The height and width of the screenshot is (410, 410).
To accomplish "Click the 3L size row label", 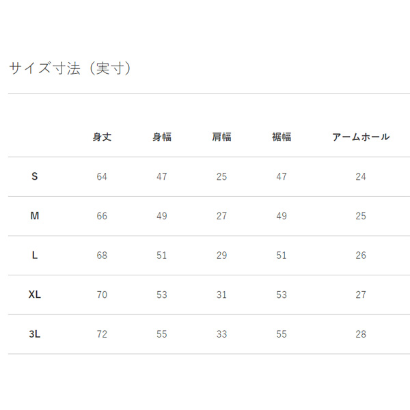I will point(35,334).
